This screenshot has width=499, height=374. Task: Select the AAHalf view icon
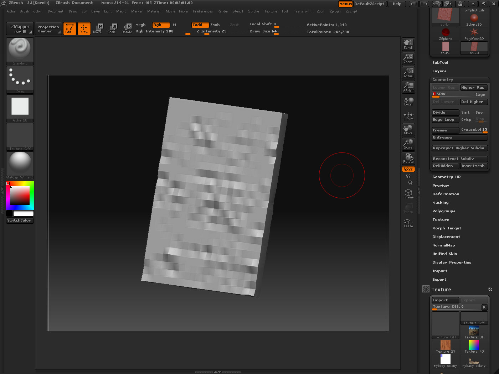(408, 87)
